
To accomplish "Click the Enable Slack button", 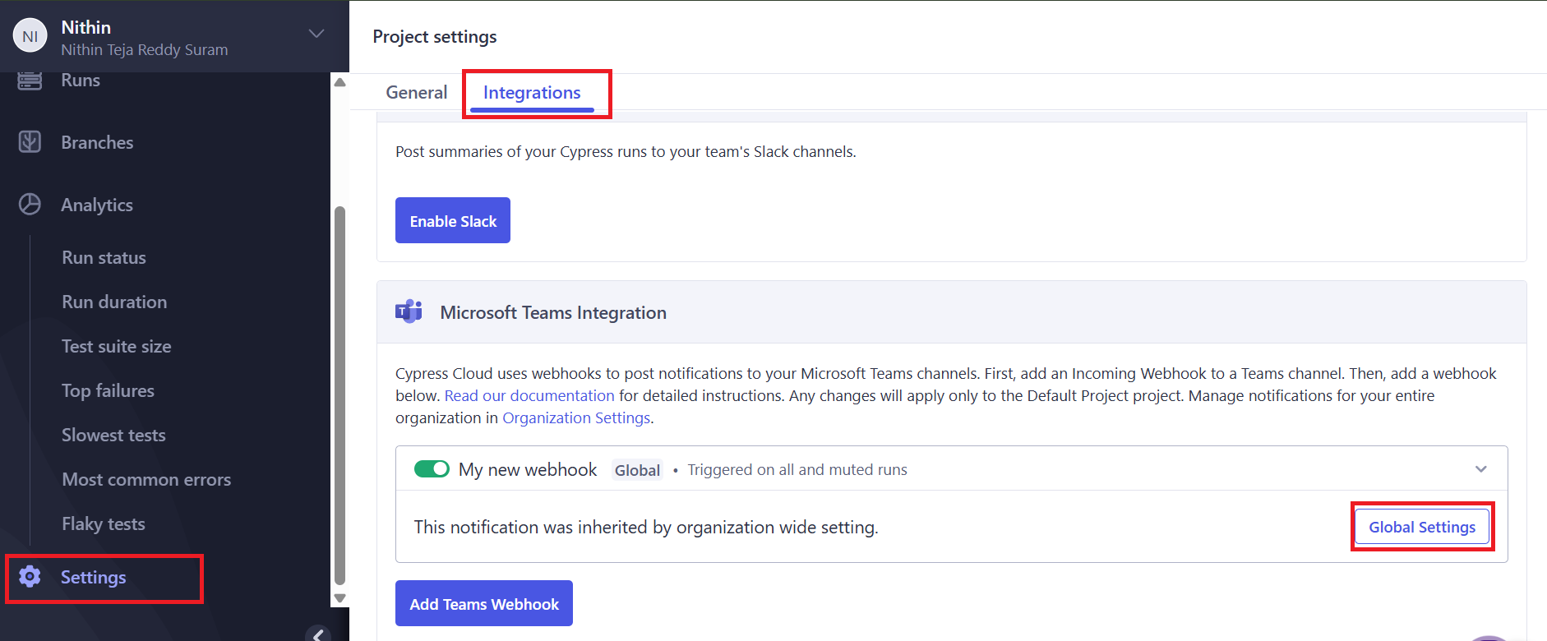I will click(x=453, y=220).
